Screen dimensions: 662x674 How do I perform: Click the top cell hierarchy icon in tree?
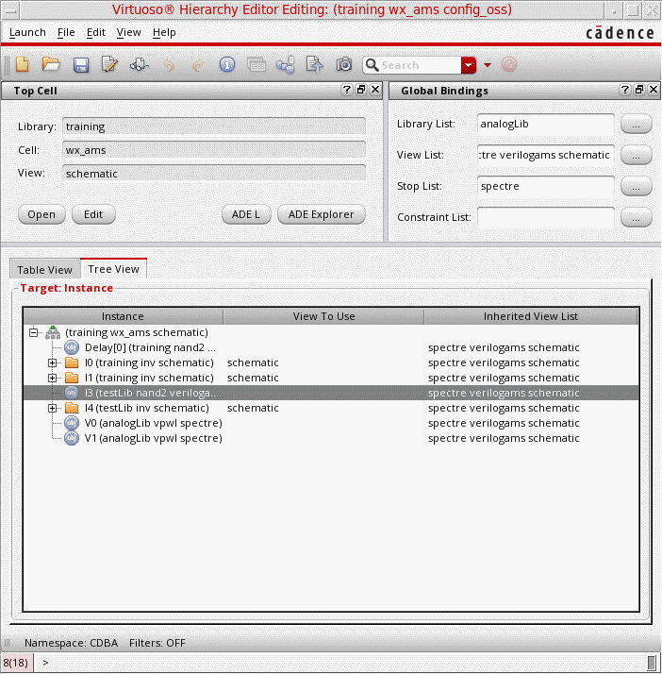tap(53, 332)
